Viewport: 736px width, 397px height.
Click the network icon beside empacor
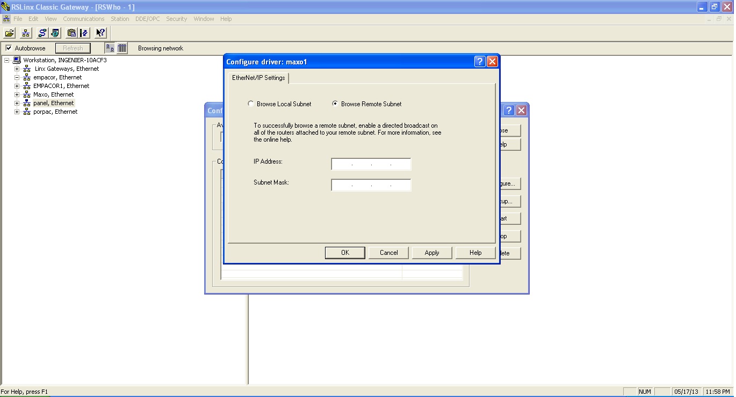27,77
